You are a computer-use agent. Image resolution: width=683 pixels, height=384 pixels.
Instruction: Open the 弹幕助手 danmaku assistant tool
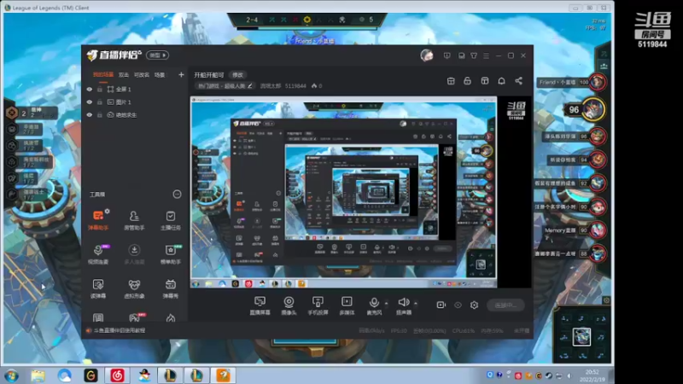coord(98,220)
